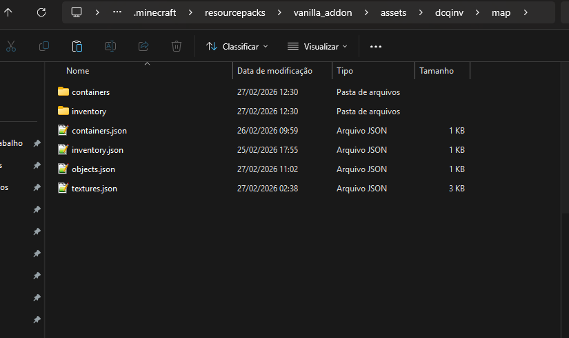
Task: Click date 27/02/2026 11:02
Action: click(x=268, y=169)
